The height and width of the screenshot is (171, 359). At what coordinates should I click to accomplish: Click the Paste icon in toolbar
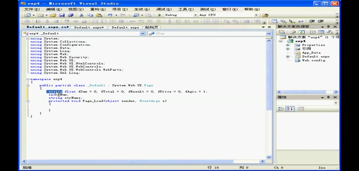[x=98, y=15]
